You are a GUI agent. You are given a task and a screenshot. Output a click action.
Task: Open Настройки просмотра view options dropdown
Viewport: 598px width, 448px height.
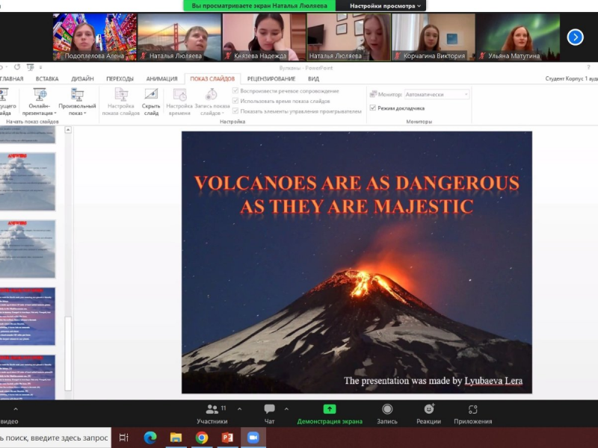(386, 6)
